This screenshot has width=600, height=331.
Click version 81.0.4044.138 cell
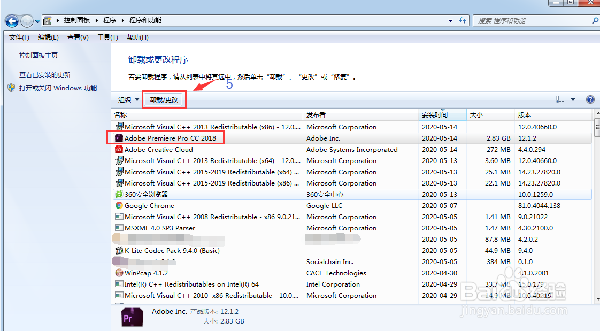pos(539,205)
